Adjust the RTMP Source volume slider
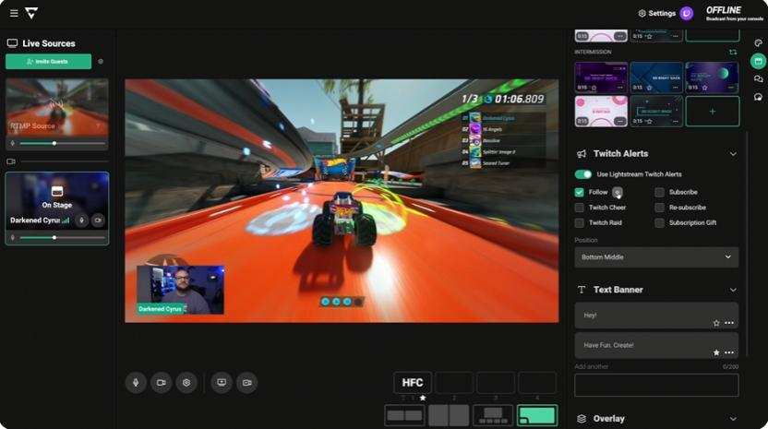The image size is (768, 429). (x=62, y=144)
